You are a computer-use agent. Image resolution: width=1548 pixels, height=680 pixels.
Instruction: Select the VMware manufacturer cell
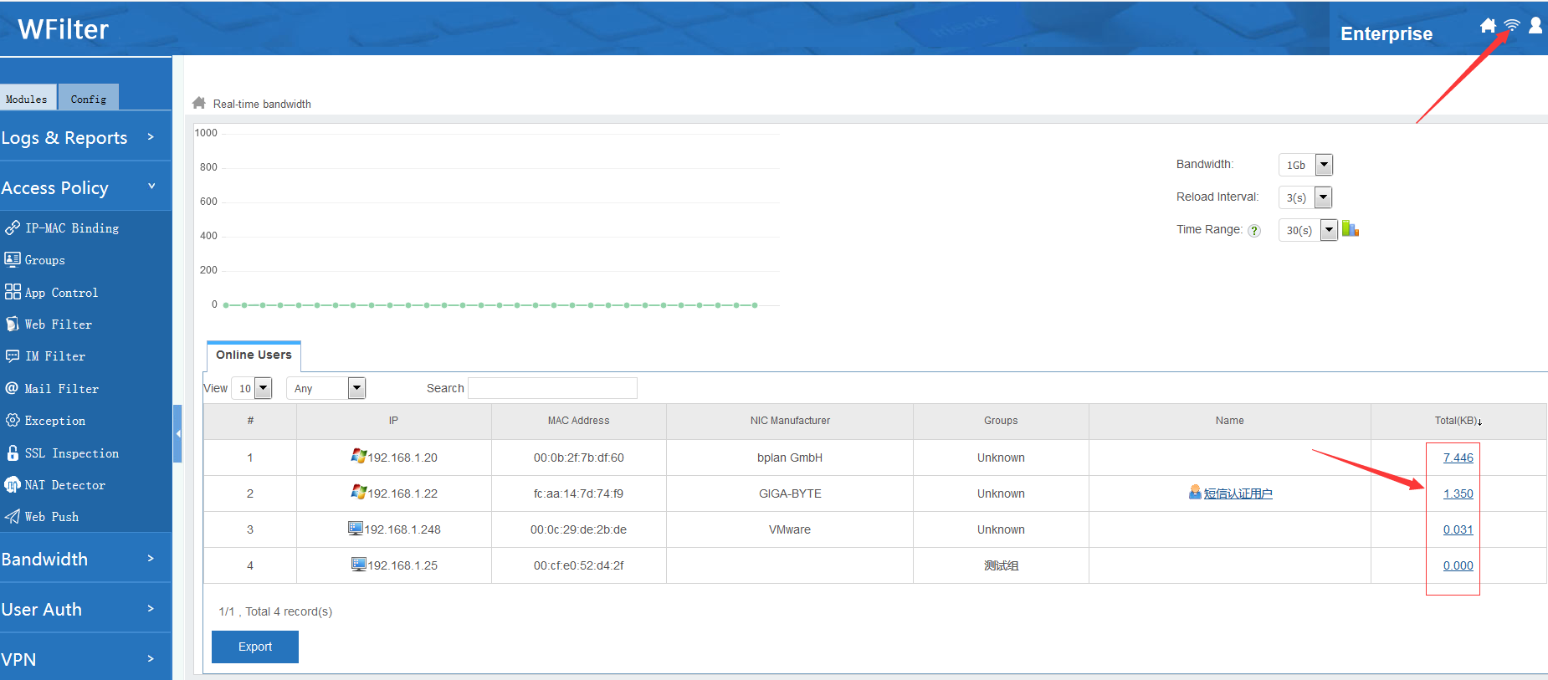[x=790, y=529]
